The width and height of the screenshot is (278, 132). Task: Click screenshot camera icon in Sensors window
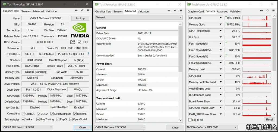coord(261,11)
